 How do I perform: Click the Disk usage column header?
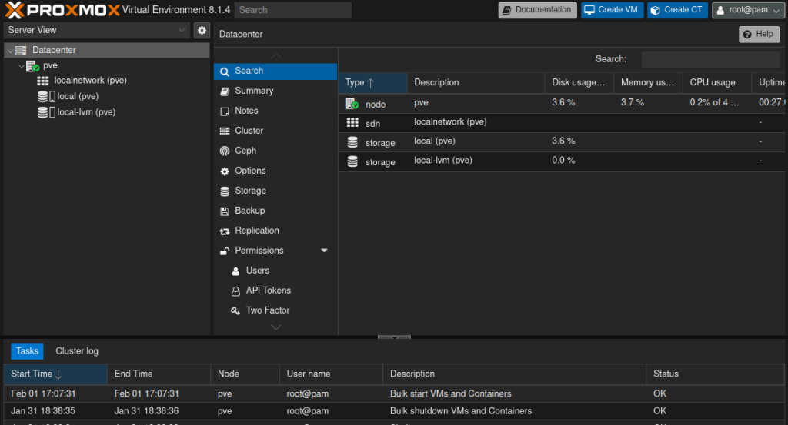tap(579, 83)
